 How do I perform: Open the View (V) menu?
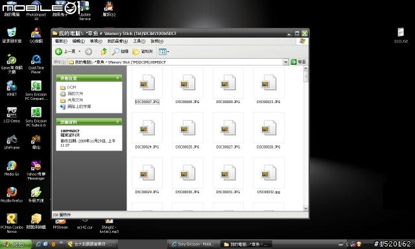click(x=96, y=41)
